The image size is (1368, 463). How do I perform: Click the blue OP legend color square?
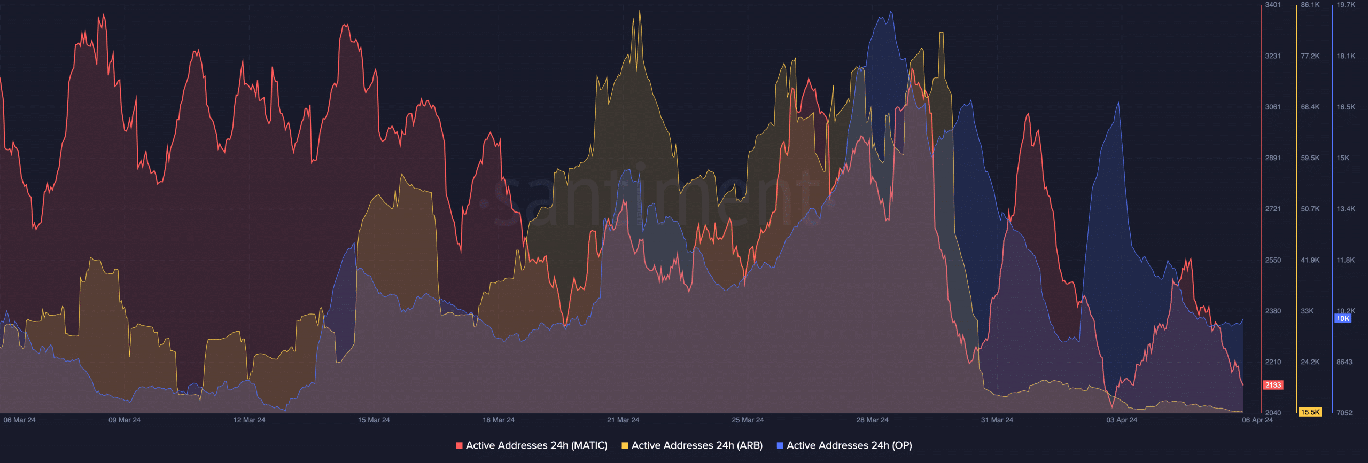pos(780,445)
